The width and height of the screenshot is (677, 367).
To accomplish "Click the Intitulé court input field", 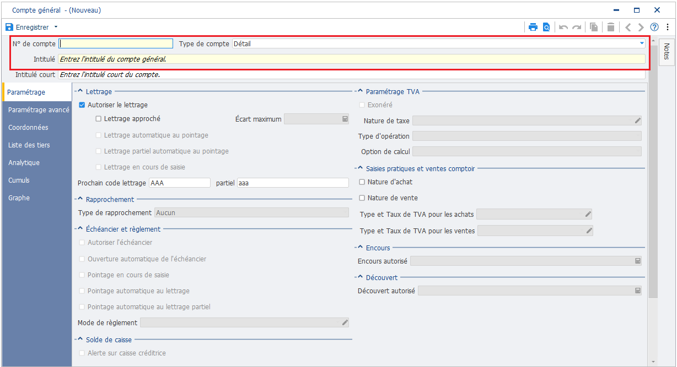I will (352, 74).
